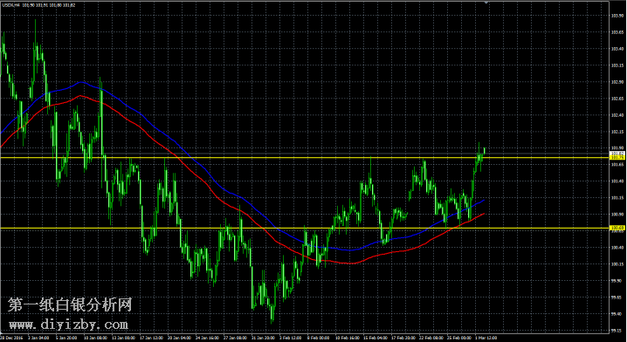Click the yellow 101.76 price label

617,158
